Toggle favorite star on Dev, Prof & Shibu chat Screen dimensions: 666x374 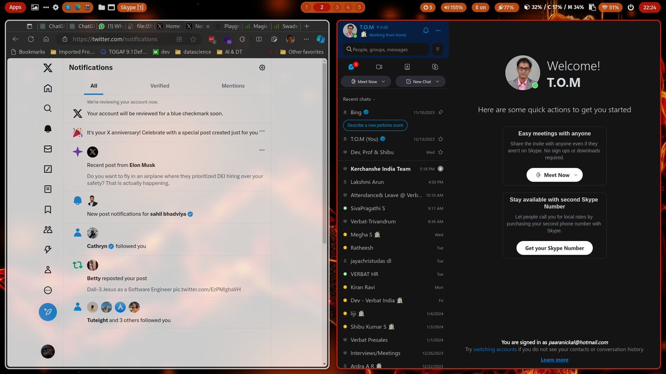point(441,152)
